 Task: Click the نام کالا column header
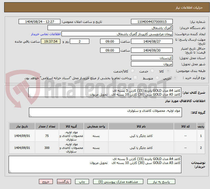point(141,126)
